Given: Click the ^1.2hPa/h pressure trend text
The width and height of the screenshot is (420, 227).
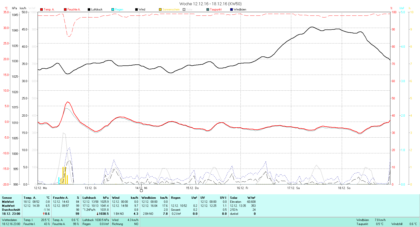Looking at the screenshot, I should (89, 210).
